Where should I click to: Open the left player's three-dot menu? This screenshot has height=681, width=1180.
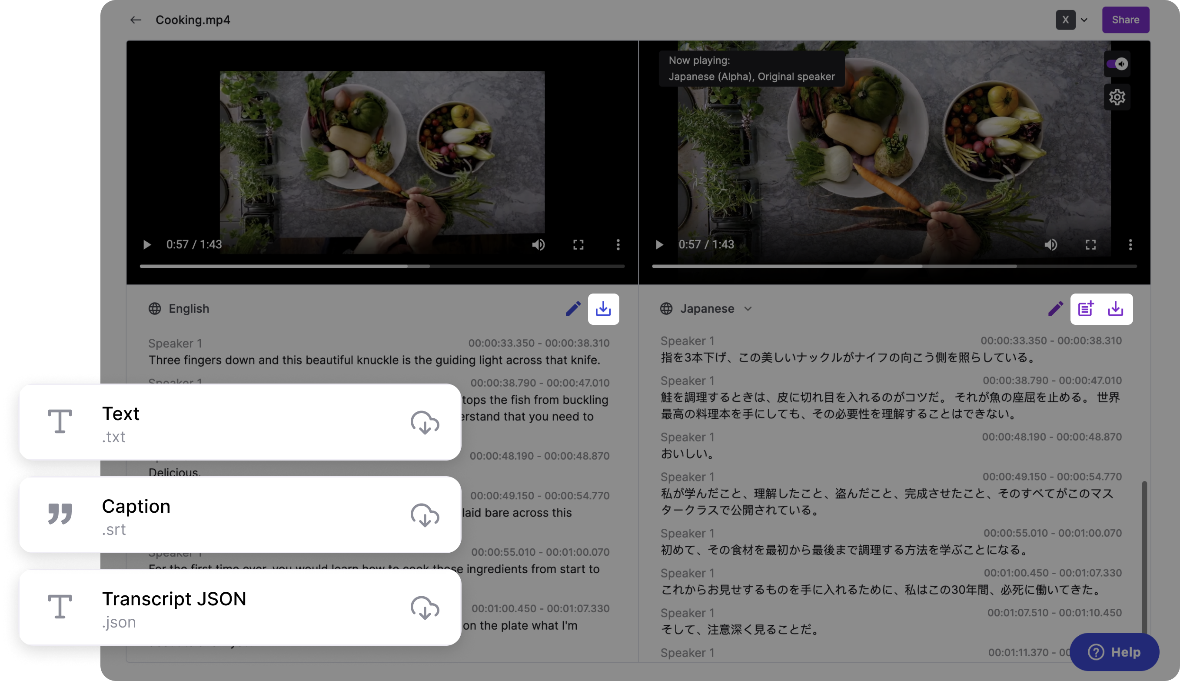pyautogui.click(x=618, y=244)
